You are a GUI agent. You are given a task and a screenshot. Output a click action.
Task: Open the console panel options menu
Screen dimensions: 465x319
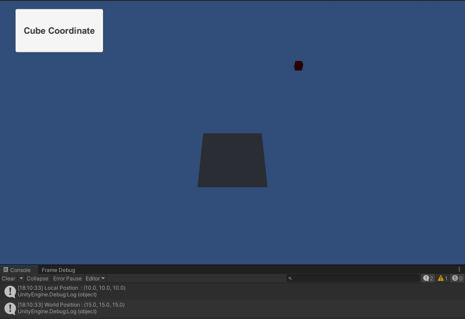(459, 269)
